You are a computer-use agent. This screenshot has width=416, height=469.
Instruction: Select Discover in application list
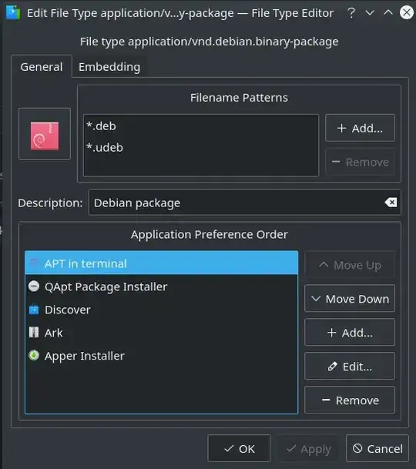(161, 310)
